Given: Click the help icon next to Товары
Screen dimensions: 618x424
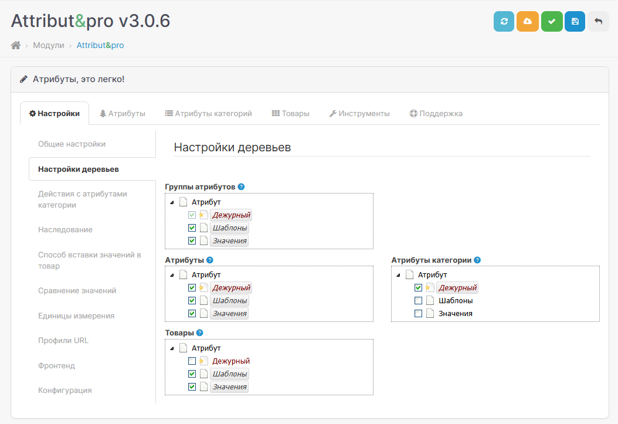Looking at the screenshot, I should point(199,333).
